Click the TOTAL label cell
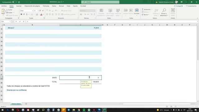 point(54,82)
